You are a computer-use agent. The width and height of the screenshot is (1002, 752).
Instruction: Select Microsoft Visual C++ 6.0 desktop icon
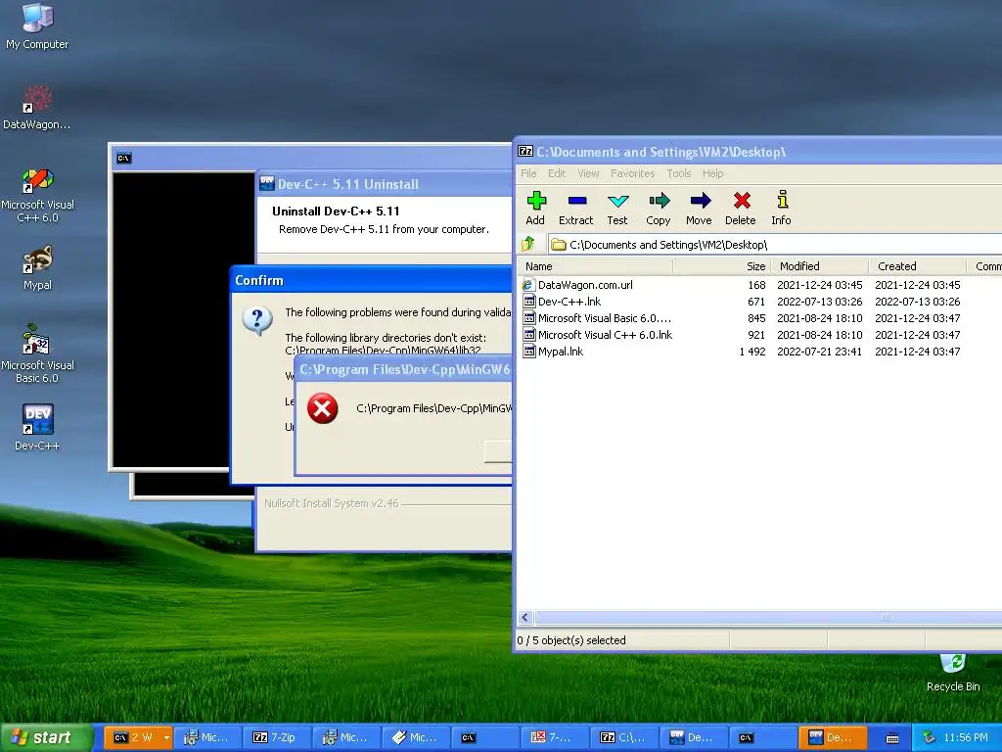coord(37,195)
